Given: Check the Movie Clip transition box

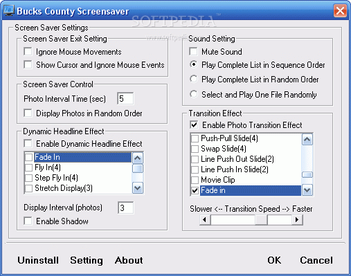Looking at the screenshot, I should click(195, 180).
